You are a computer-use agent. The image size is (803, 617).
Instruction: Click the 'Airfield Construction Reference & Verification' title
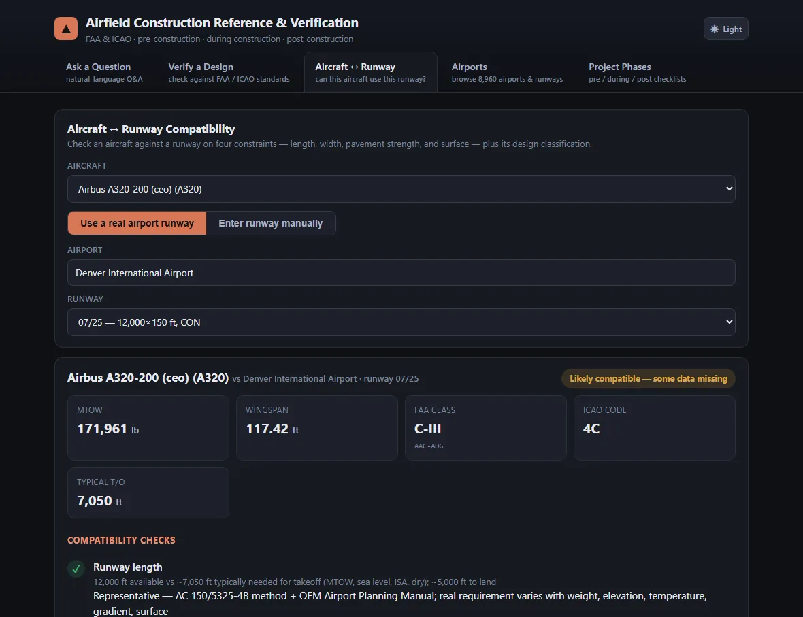[x=222, y=23]
